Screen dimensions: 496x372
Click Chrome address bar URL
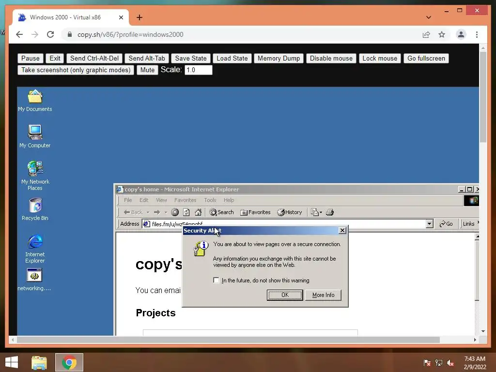click(x=130, y=34)
